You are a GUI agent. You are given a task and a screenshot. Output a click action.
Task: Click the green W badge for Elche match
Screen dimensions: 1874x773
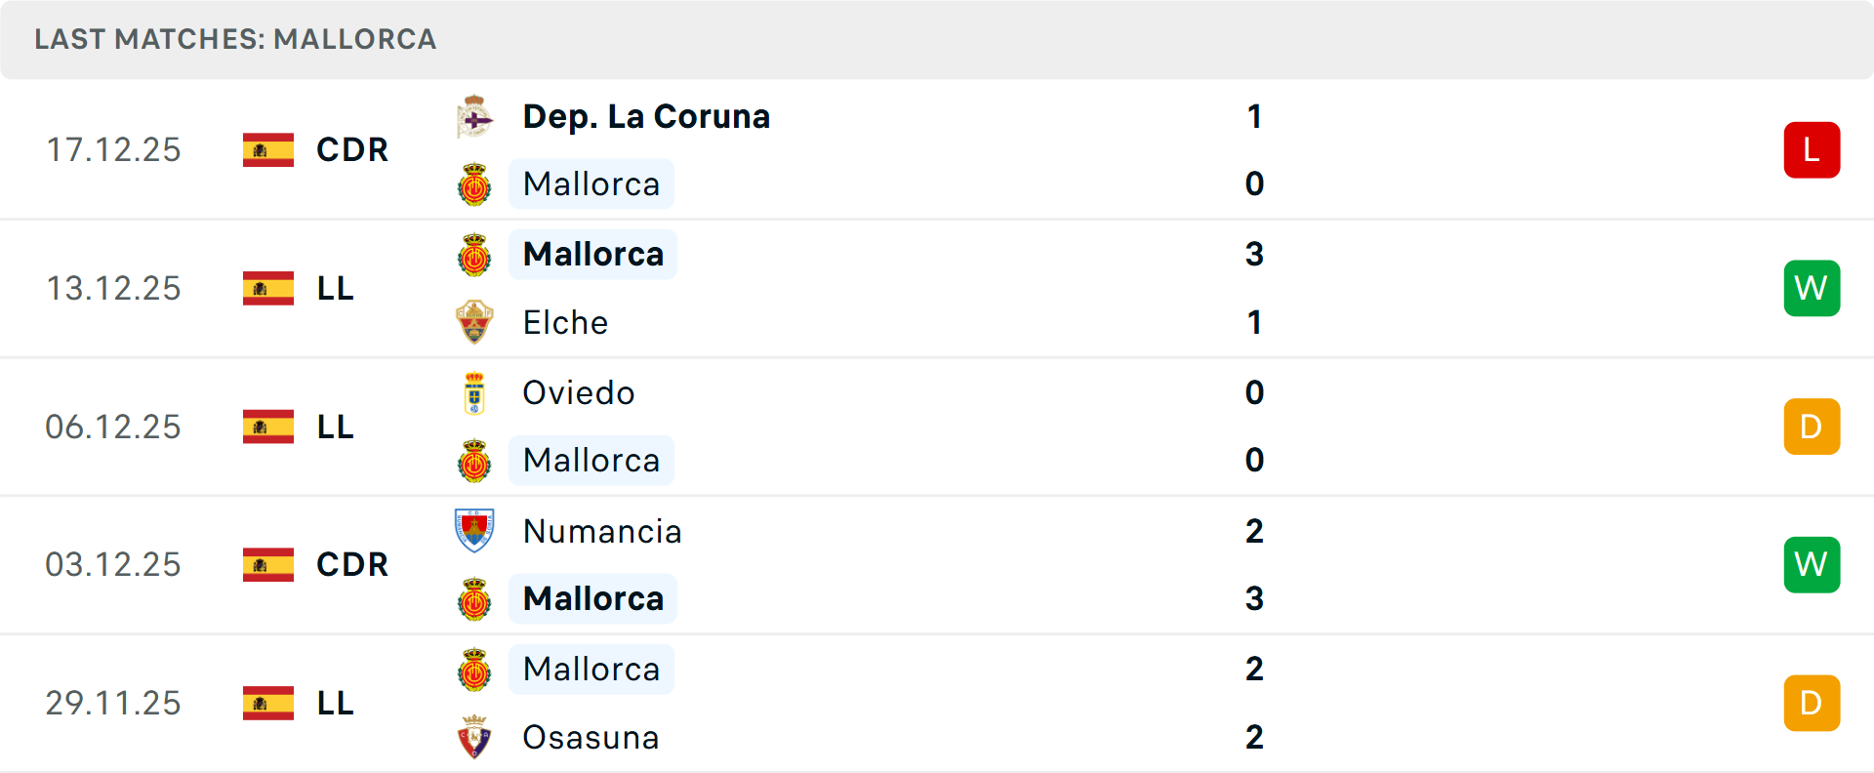click(1812, 289)
